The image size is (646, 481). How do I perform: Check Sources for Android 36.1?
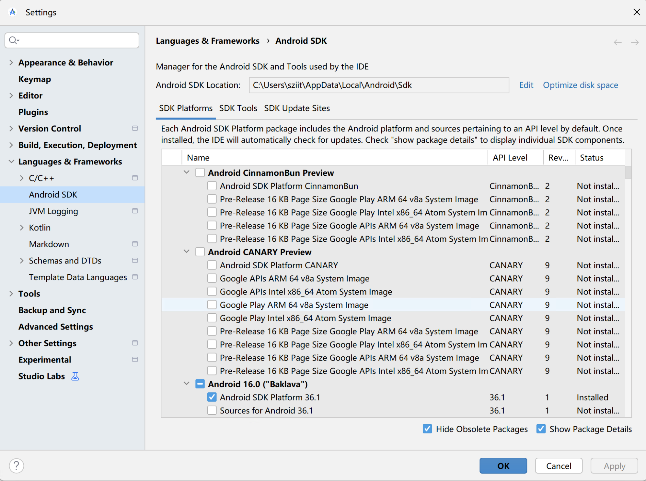212,410
